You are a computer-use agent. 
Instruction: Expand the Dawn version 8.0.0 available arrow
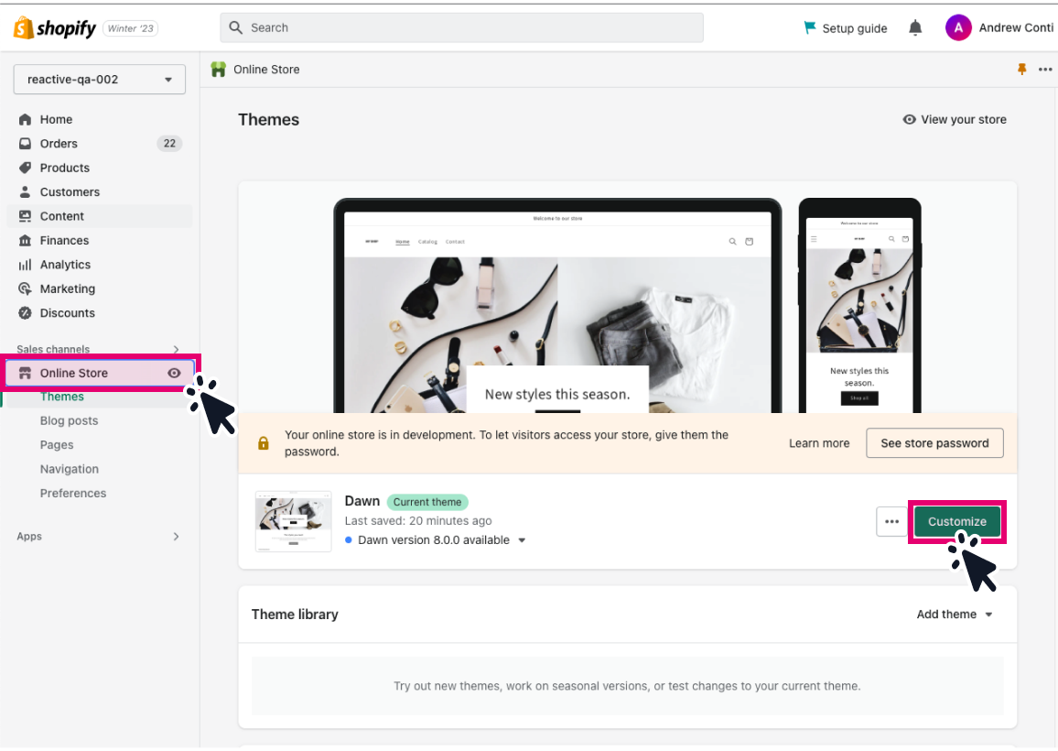[522, 540]
